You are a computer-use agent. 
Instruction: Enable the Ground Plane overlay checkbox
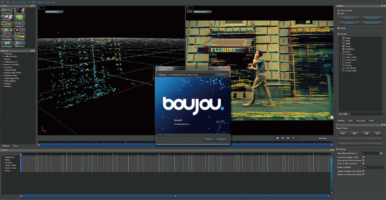coord(343,71)
